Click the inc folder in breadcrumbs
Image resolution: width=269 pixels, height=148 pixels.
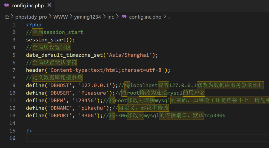tap(111, 17)
